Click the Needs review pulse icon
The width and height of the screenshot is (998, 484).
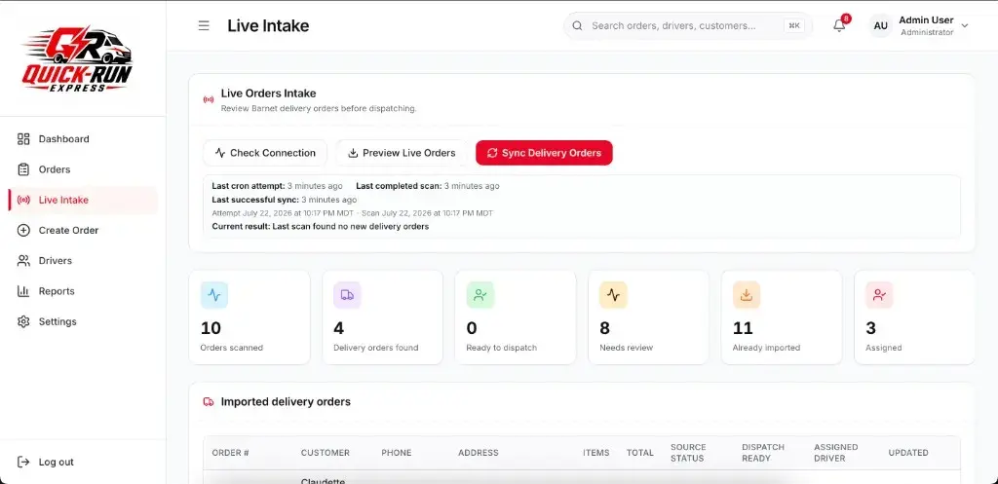[614, 295]
